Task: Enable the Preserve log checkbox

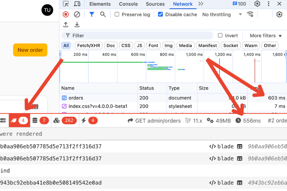Action: click(117, 14)
